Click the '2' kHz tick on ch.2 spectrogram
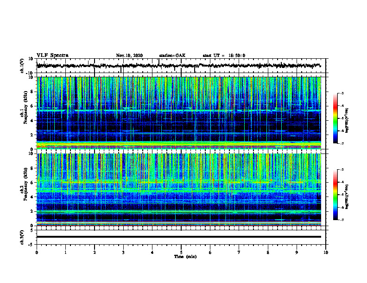The width and height of the screenshot is (367, 283). click(x=32, y=211)
